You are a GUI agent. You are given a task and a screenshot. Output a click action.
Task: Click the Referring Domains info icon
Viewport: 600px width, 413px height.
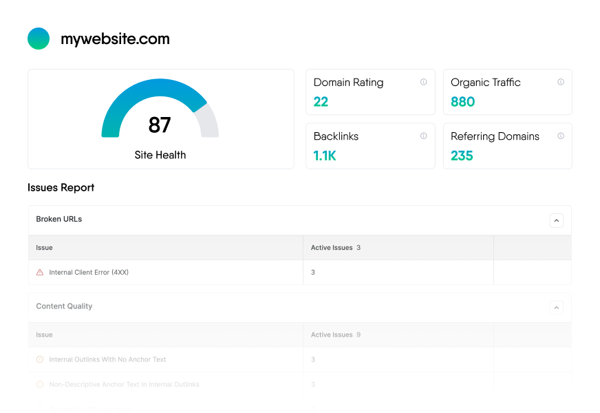[x=561, y=136]
